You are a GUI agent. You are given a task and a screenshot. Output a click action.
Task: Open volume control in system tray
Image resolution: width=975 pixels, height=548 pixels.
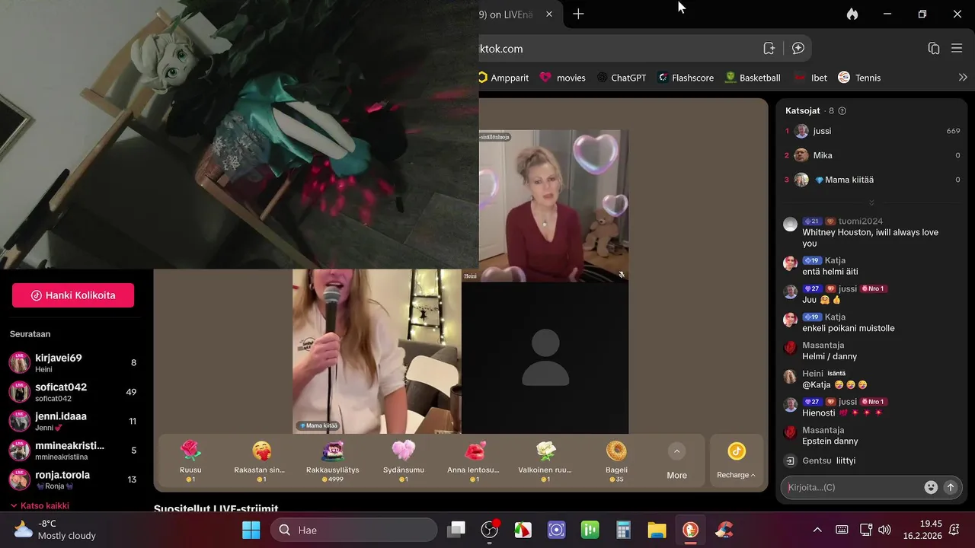(x=884, y=530)
